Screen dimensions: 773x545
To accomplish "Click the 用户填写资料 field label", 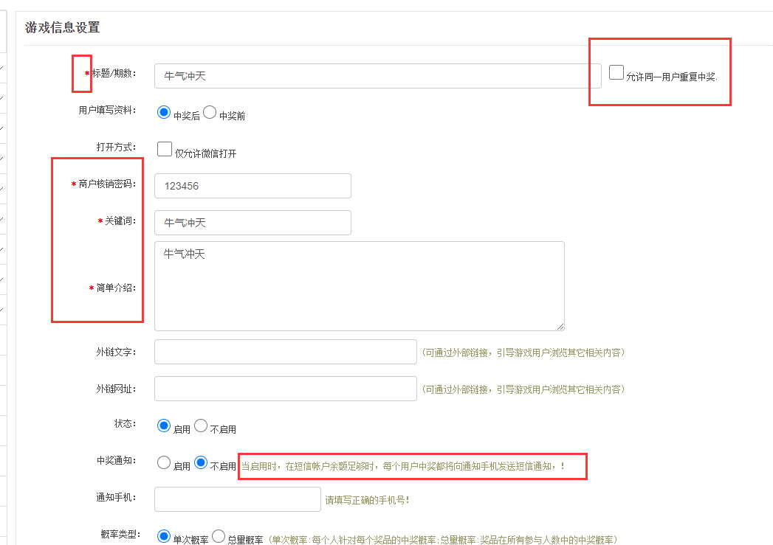I will [x=107, y=111].
